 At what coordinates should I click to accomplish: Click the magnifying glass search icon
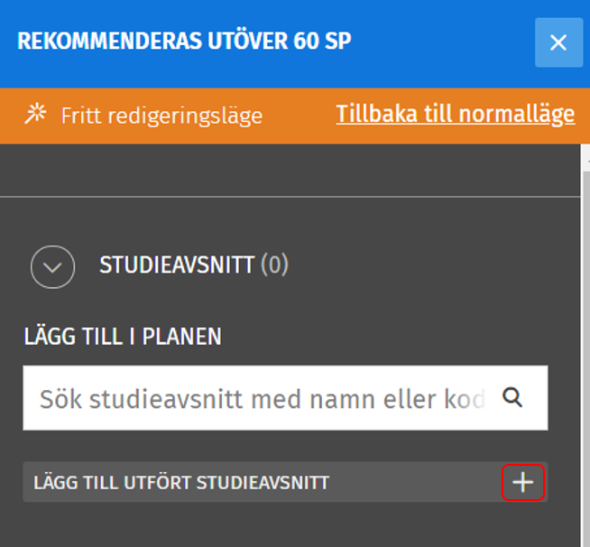point(513,397)
